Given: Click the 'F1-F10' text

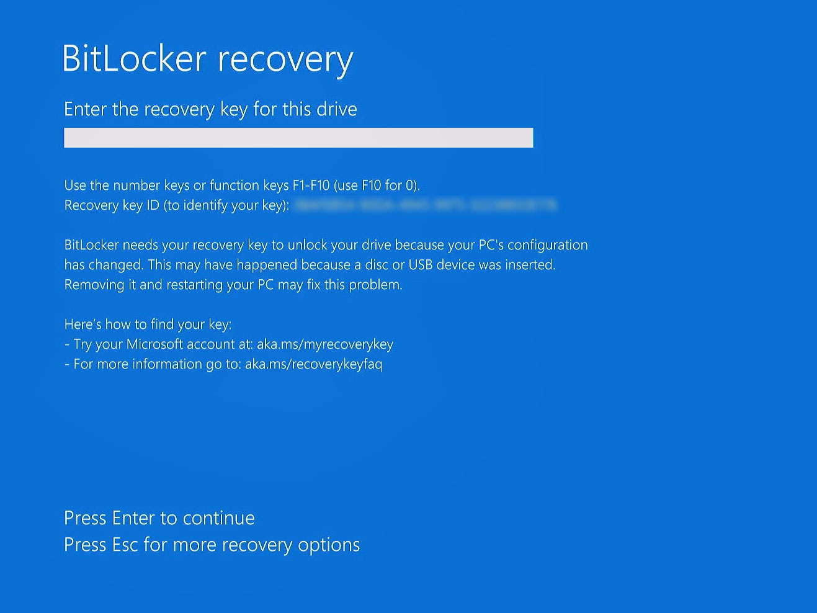Looking at the screenshot, I should pos(311,186).
